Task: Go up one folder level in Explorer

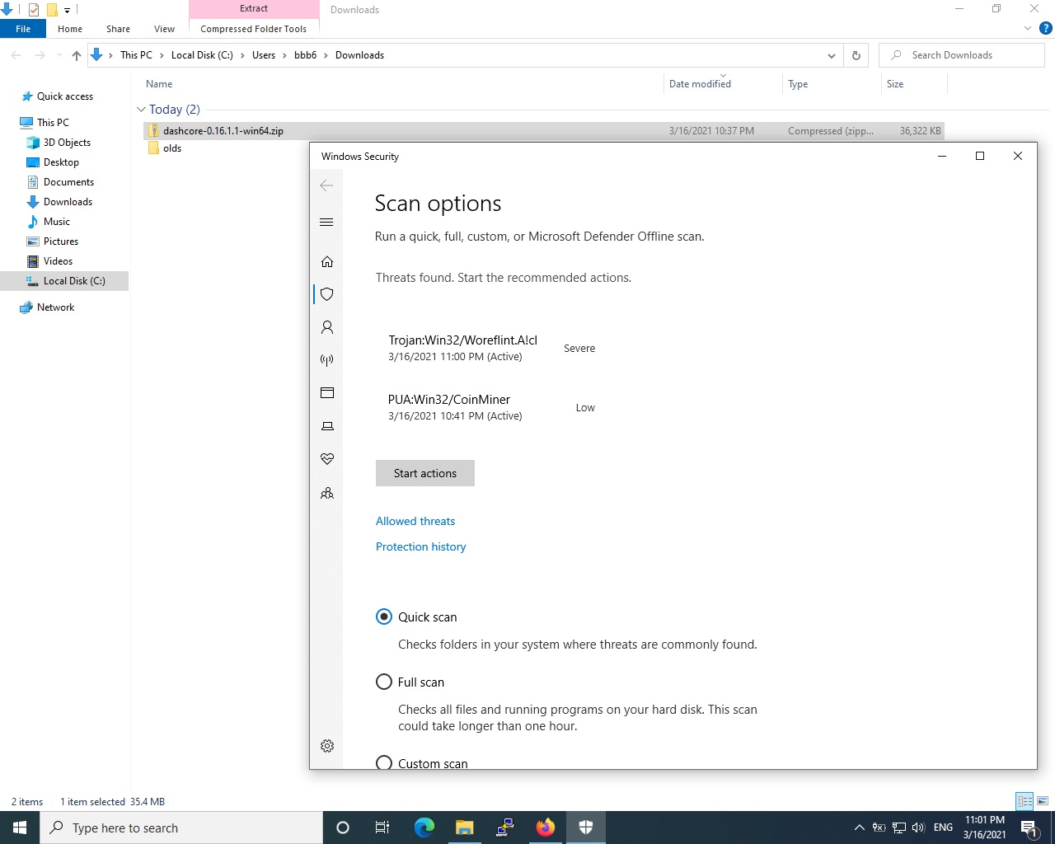Action: 77,55
